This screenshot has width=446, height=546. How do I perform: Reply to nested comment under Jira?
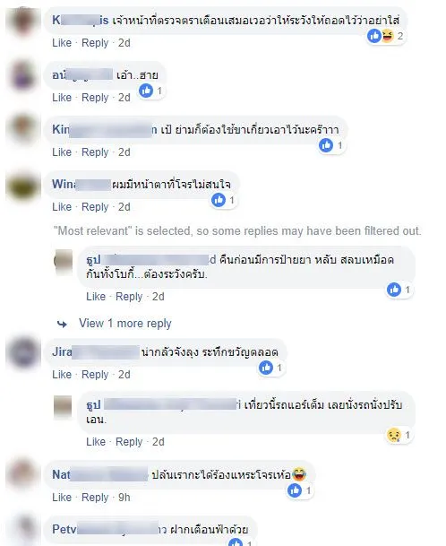[x=129, y=442]
